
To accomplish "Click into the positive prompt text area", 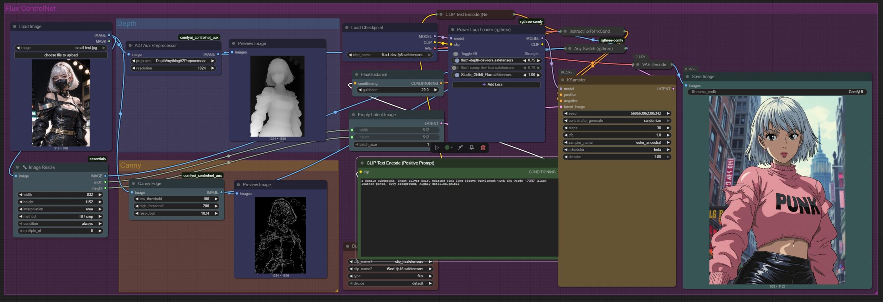I will pyautogui.click(x=459, y=217).
